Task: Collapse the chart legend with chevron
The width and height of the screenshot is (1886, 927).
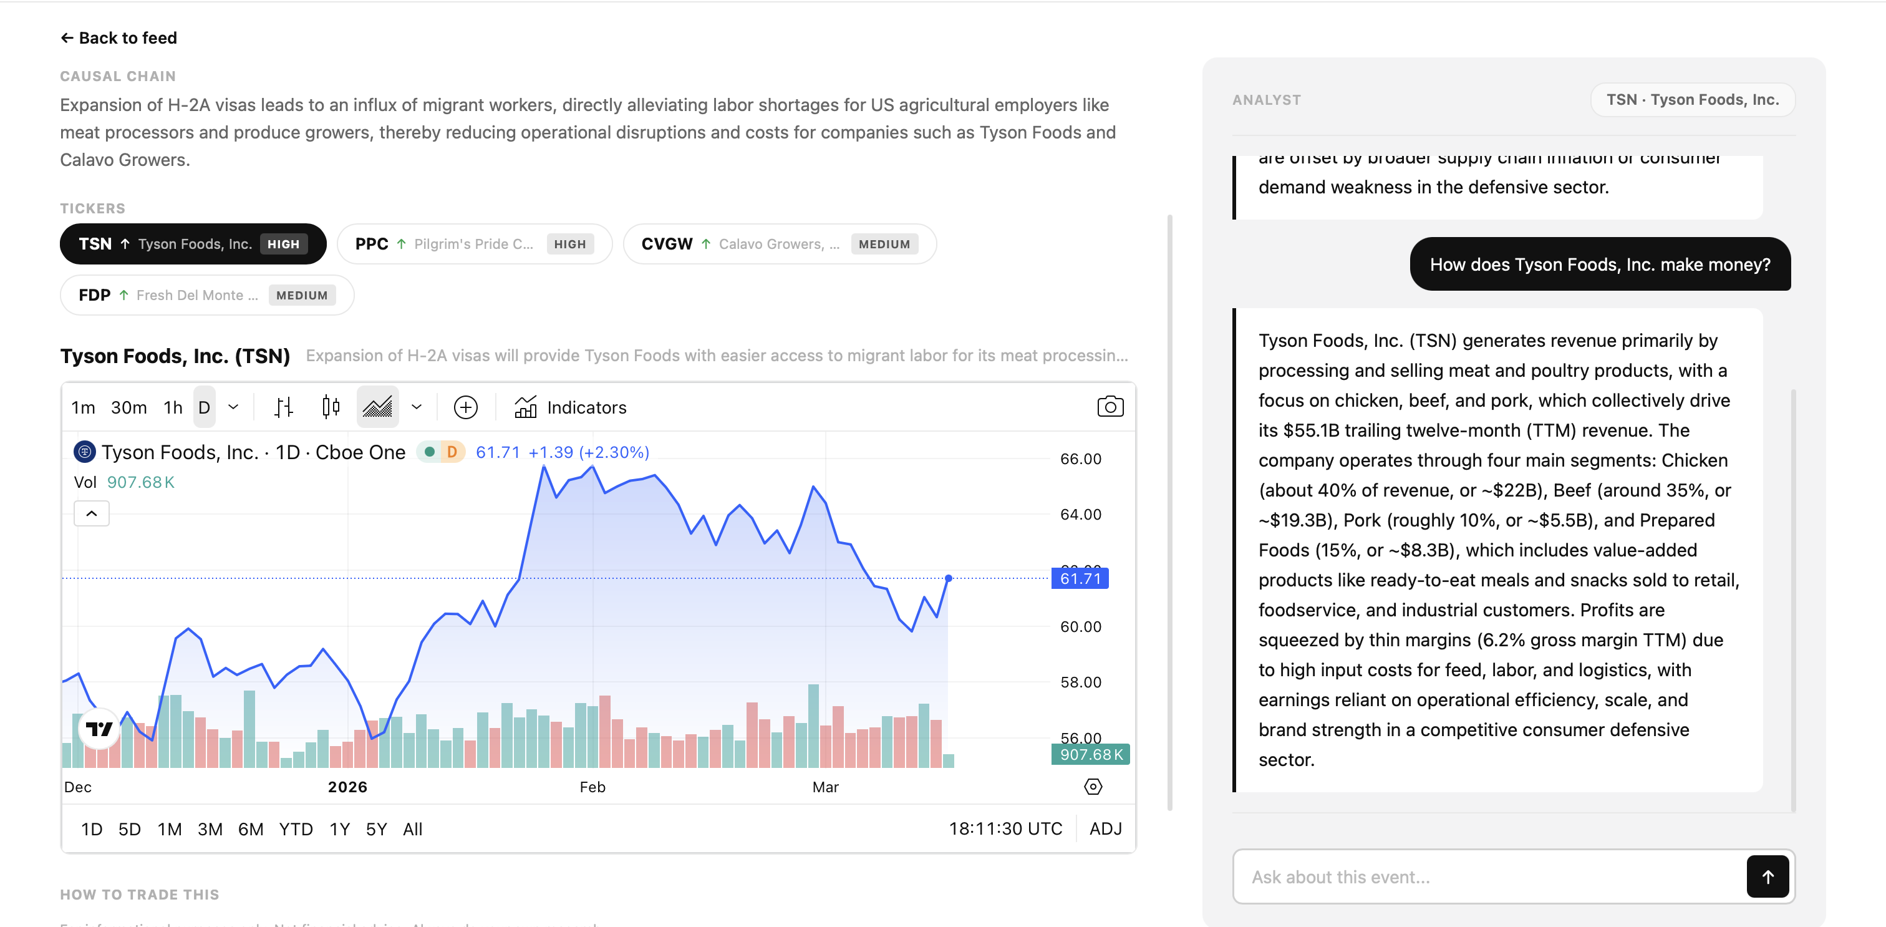Action: pos(92,513)
